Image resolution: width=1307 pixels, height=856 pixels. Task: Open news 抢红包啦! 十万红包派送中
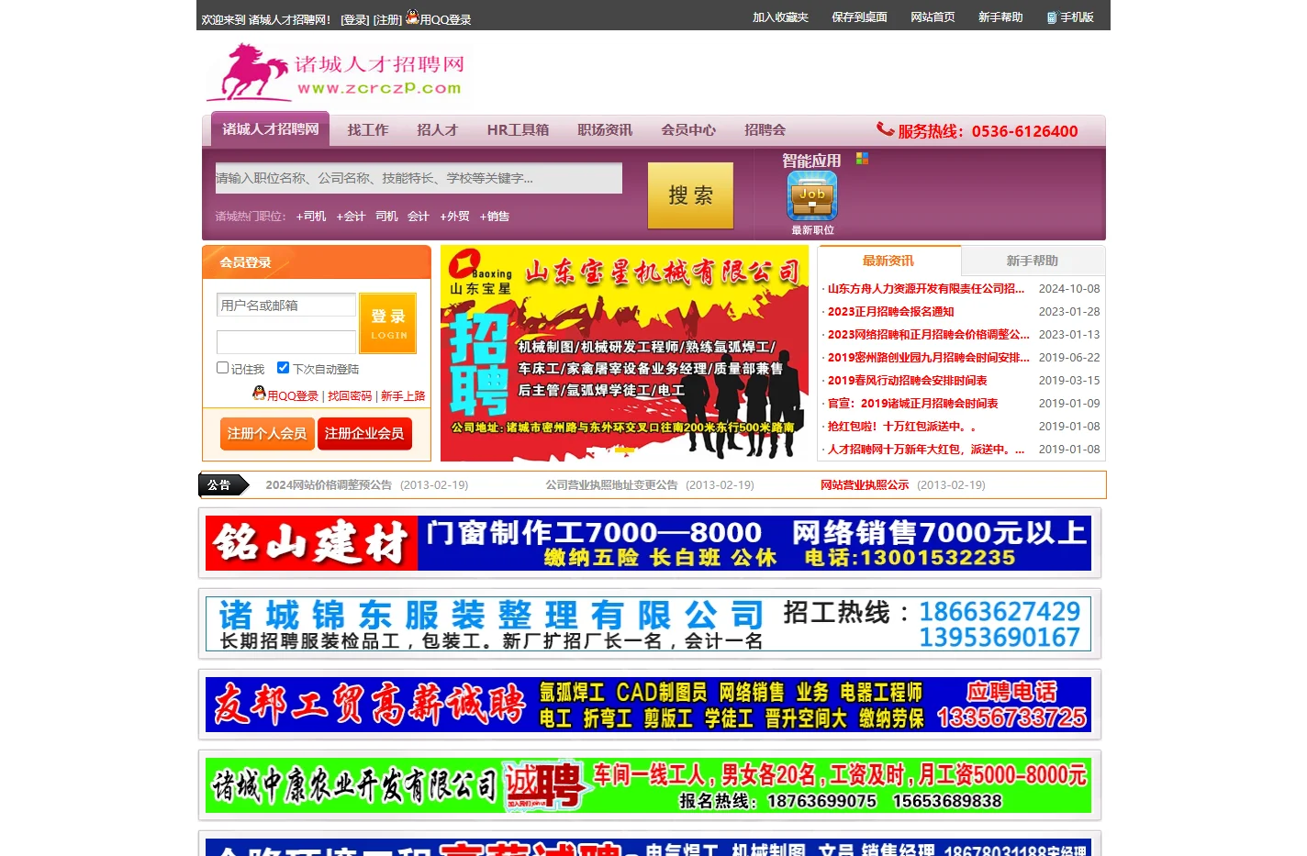(x=901, y=427)
